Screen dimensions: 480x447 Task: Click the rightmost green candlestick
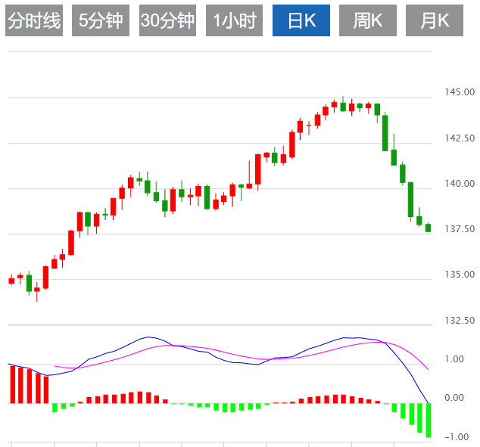click(429, 228)
